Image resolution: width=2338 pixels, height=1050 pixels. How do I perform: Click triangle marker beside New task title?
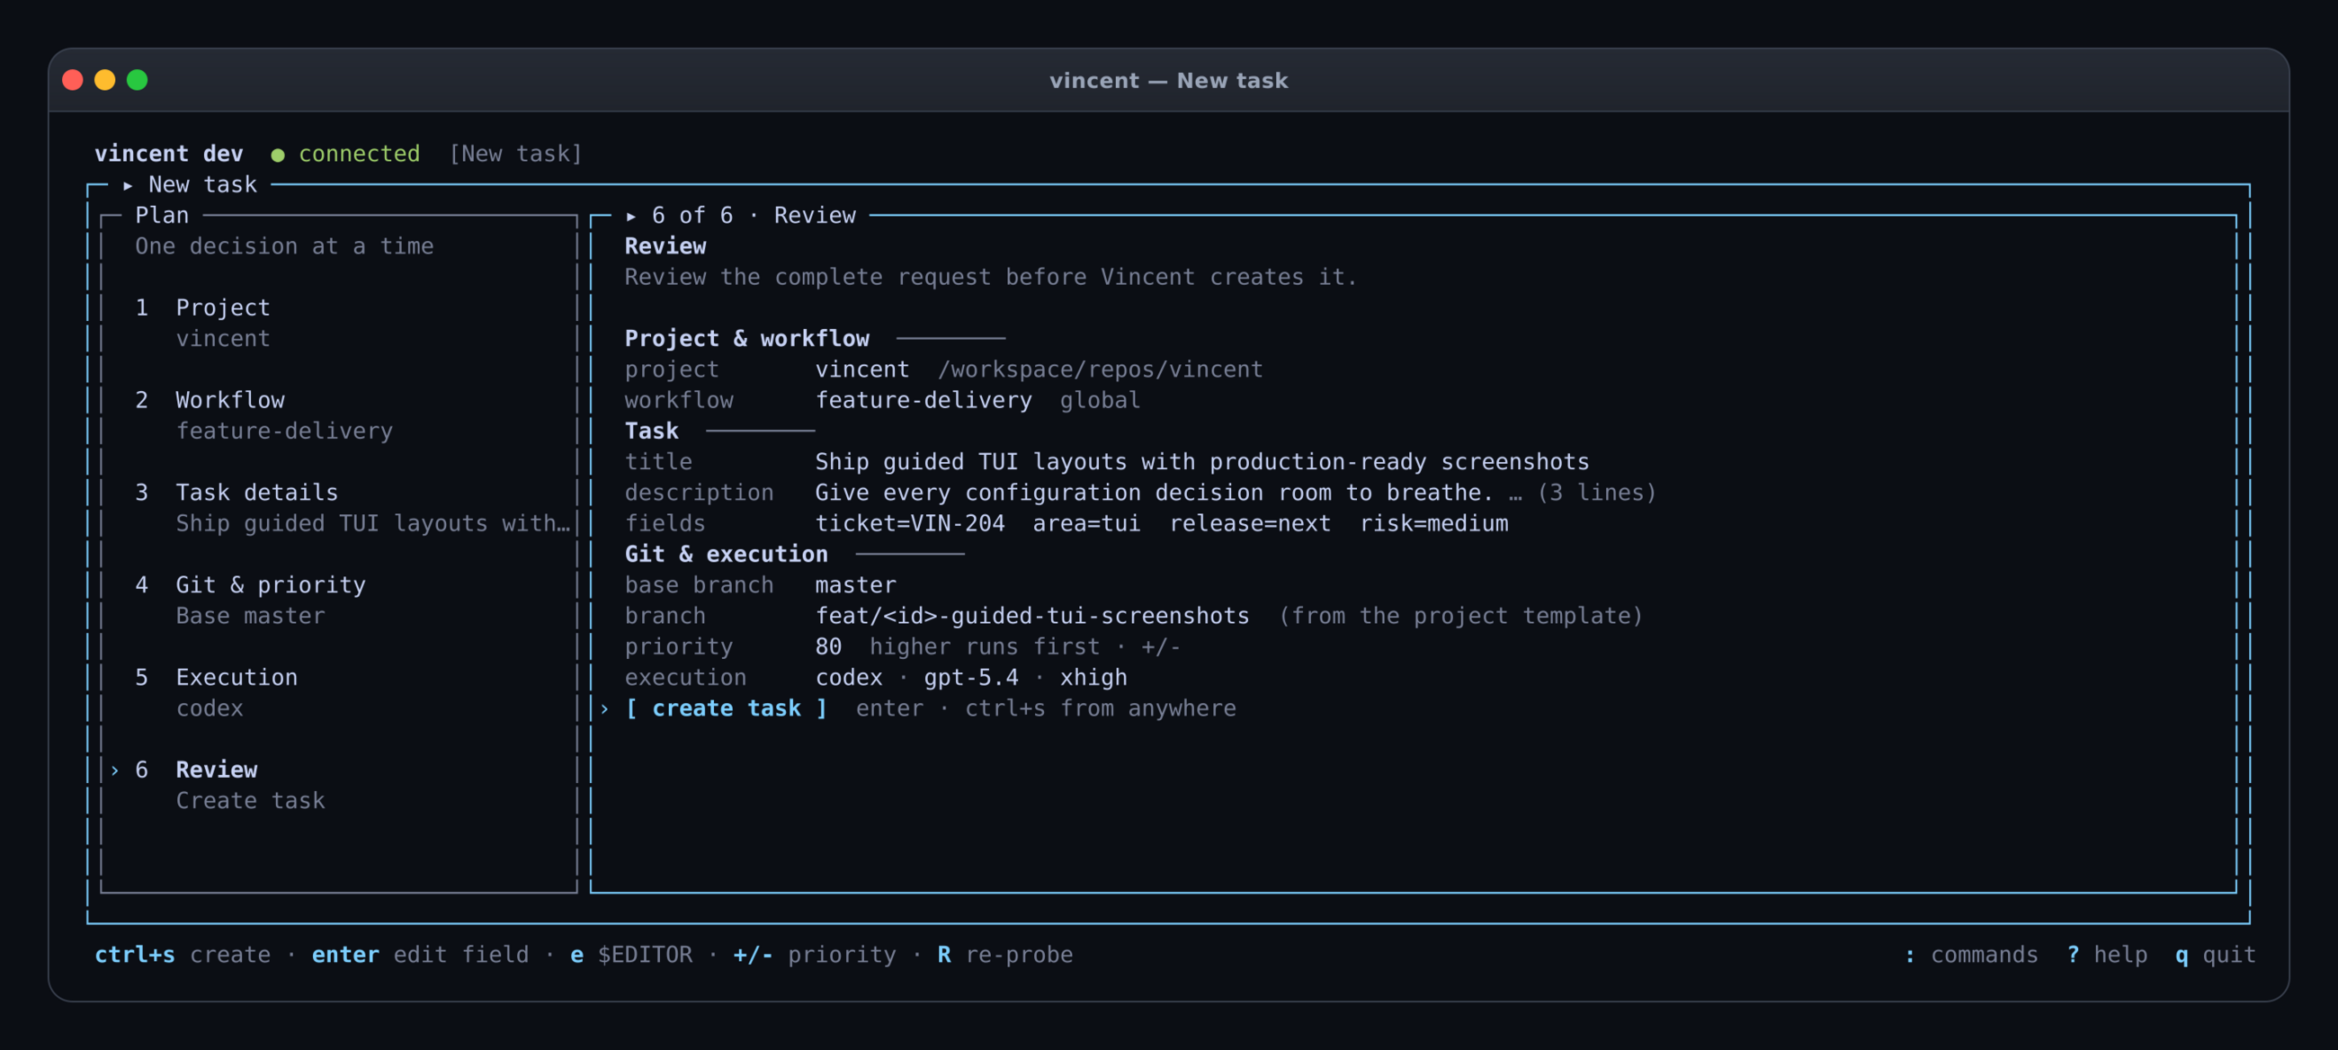point(128,185)
